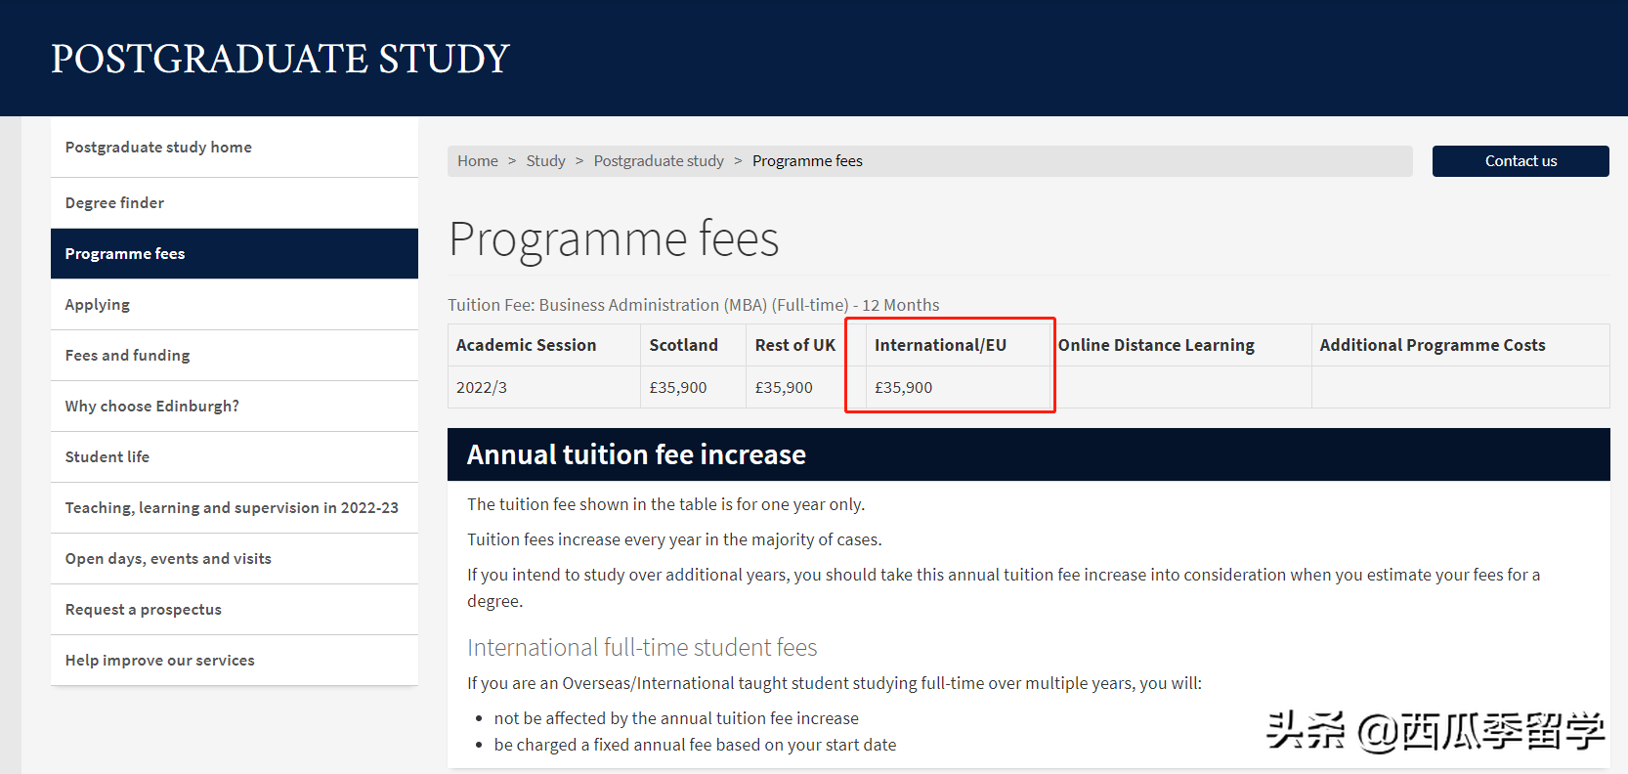Image resolution: width=1628 pixels, height=774 pixels.
Task: Click the Annual tuition fee increase heading
Action: point(636,455)
